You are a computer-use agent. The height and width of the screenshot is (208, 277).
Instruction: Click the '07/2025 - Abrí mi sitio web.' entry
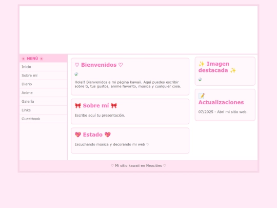coord(223,112)
